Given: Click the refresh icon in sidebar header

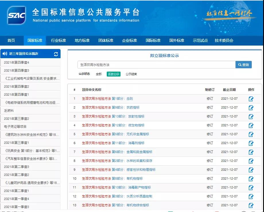Looking at the screenshot, I should click(56, 54).
